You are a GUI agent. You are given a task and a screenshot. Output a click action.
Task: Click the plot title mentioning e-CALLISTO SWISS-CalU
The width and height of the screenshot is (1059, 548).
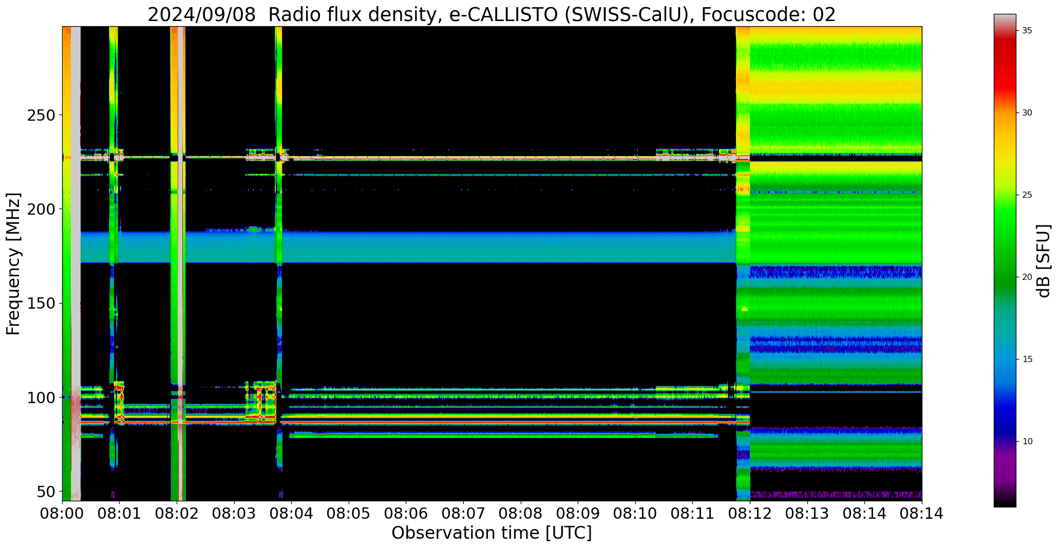[x=491, y=14]
